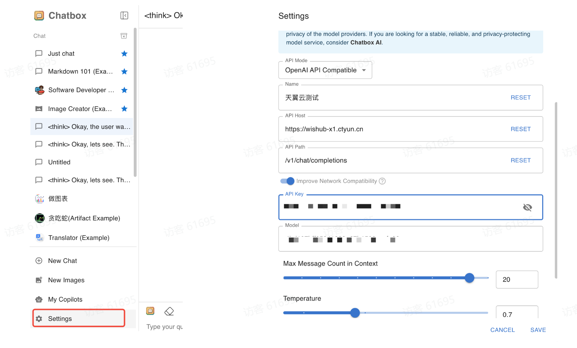Viewport: 577px width, 348px height.
Task: Click the chatbox icon above message input
Action: coord(150,311)
